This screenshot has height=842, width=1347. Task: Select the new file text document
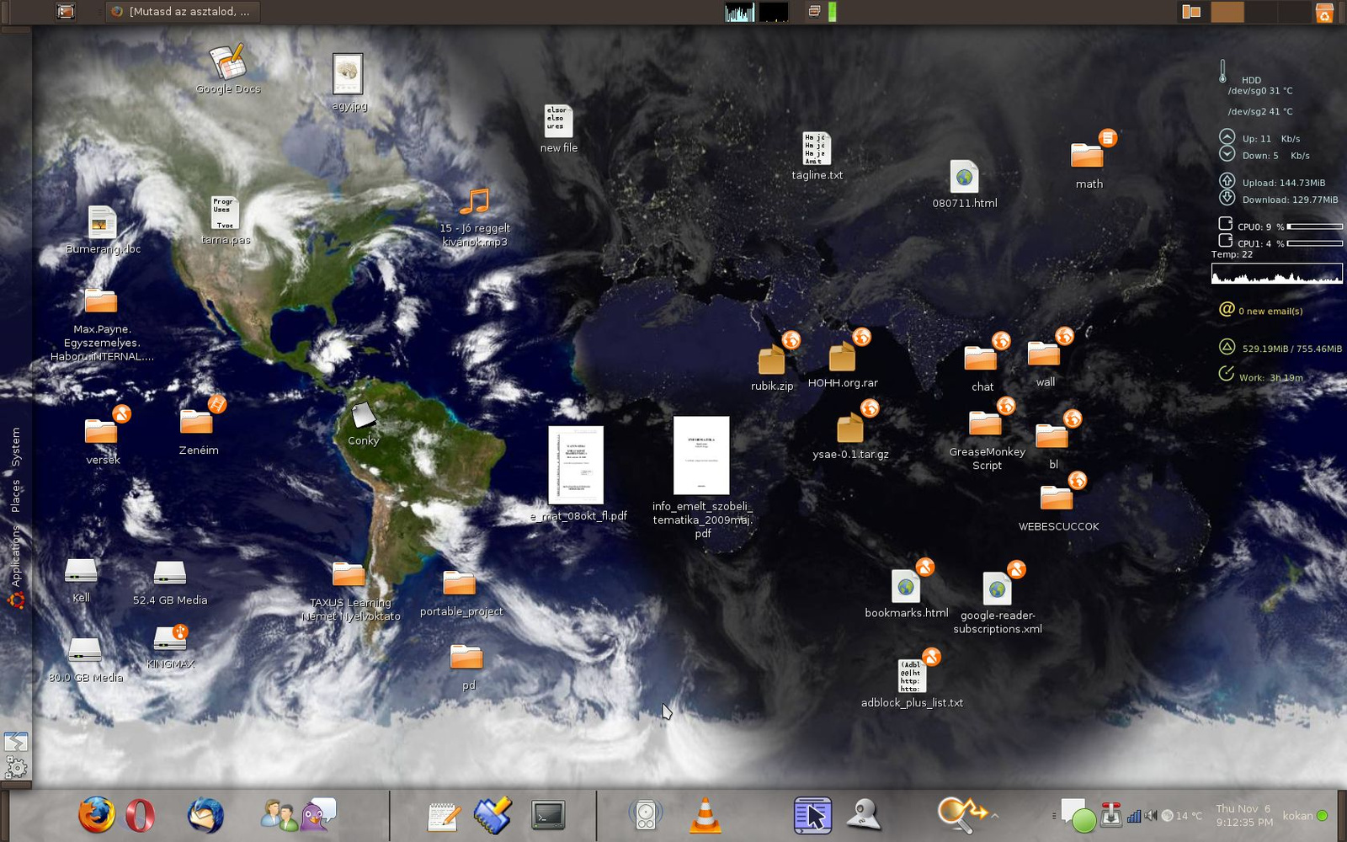pos(558,128)
